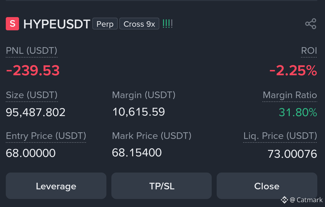Screen dimensions: 325x207
Task: Tap the ROI label for details
Action: tap(309, 51)
